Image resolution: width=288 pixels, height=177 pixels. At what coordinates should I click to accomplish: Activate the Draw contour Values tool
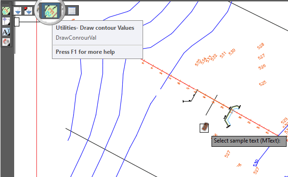(x=51, y=11)
